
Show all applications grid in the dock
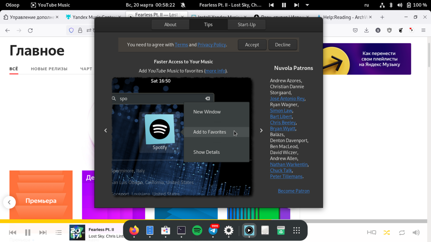pos(297,231)
